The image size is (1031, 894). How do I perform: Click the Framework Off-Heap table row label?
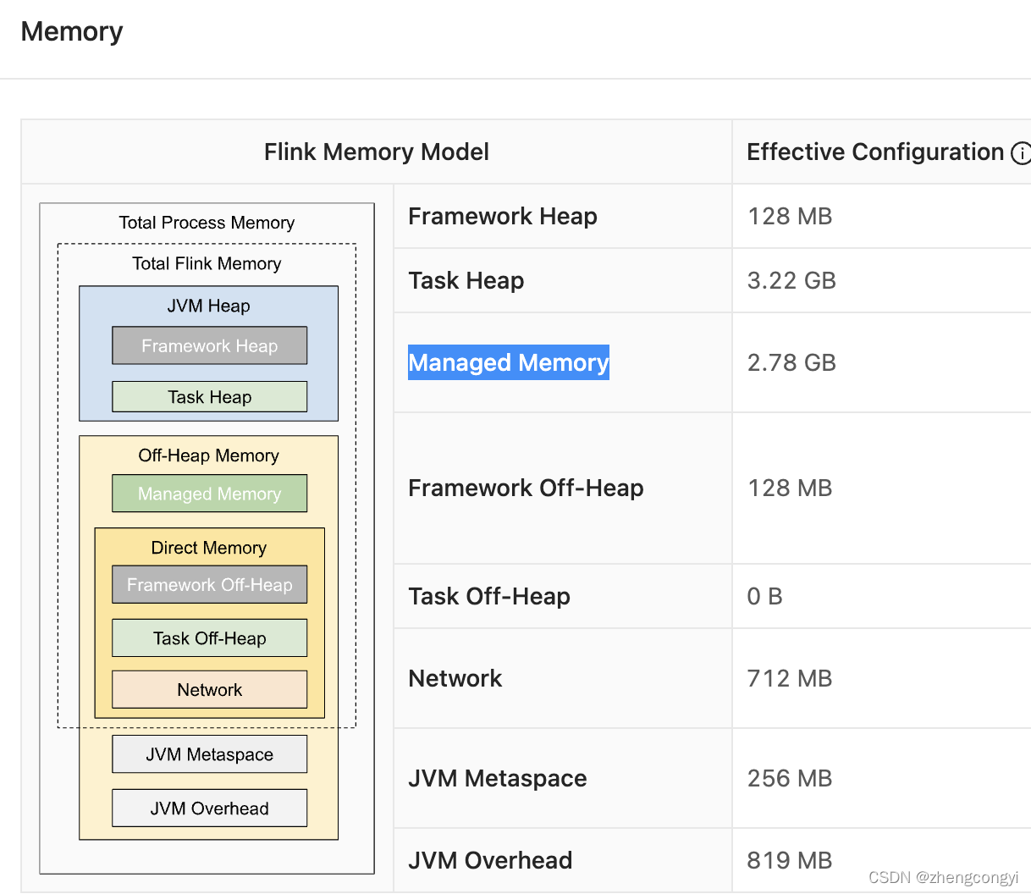526,488
